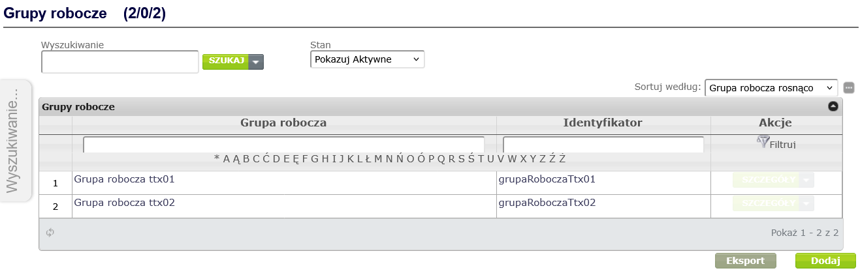The width and height of the screenshot is (860, 277).
Task: Open the Stan Pokazuj Aktywne dropdown
Action: click(x=367, y=59)
